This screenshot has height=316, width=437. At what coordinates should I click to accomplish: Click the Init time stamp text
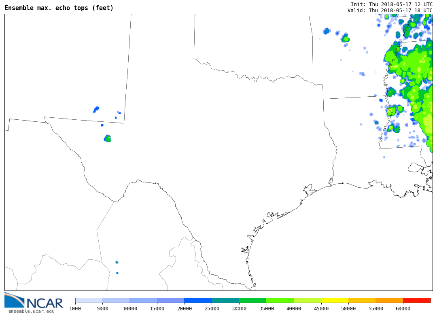pyautogui.click(x=391, y=4)
